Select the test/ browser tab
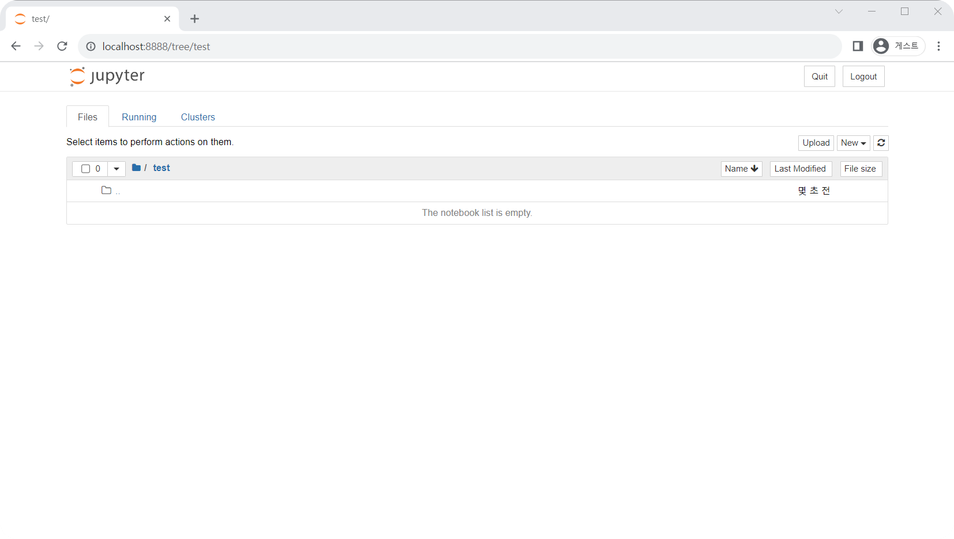Screen dimensions: 954x539 [92, 19]
